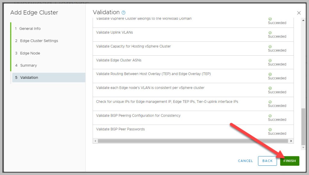Click the horizontal scrollbar right arrow

(291, 141)
